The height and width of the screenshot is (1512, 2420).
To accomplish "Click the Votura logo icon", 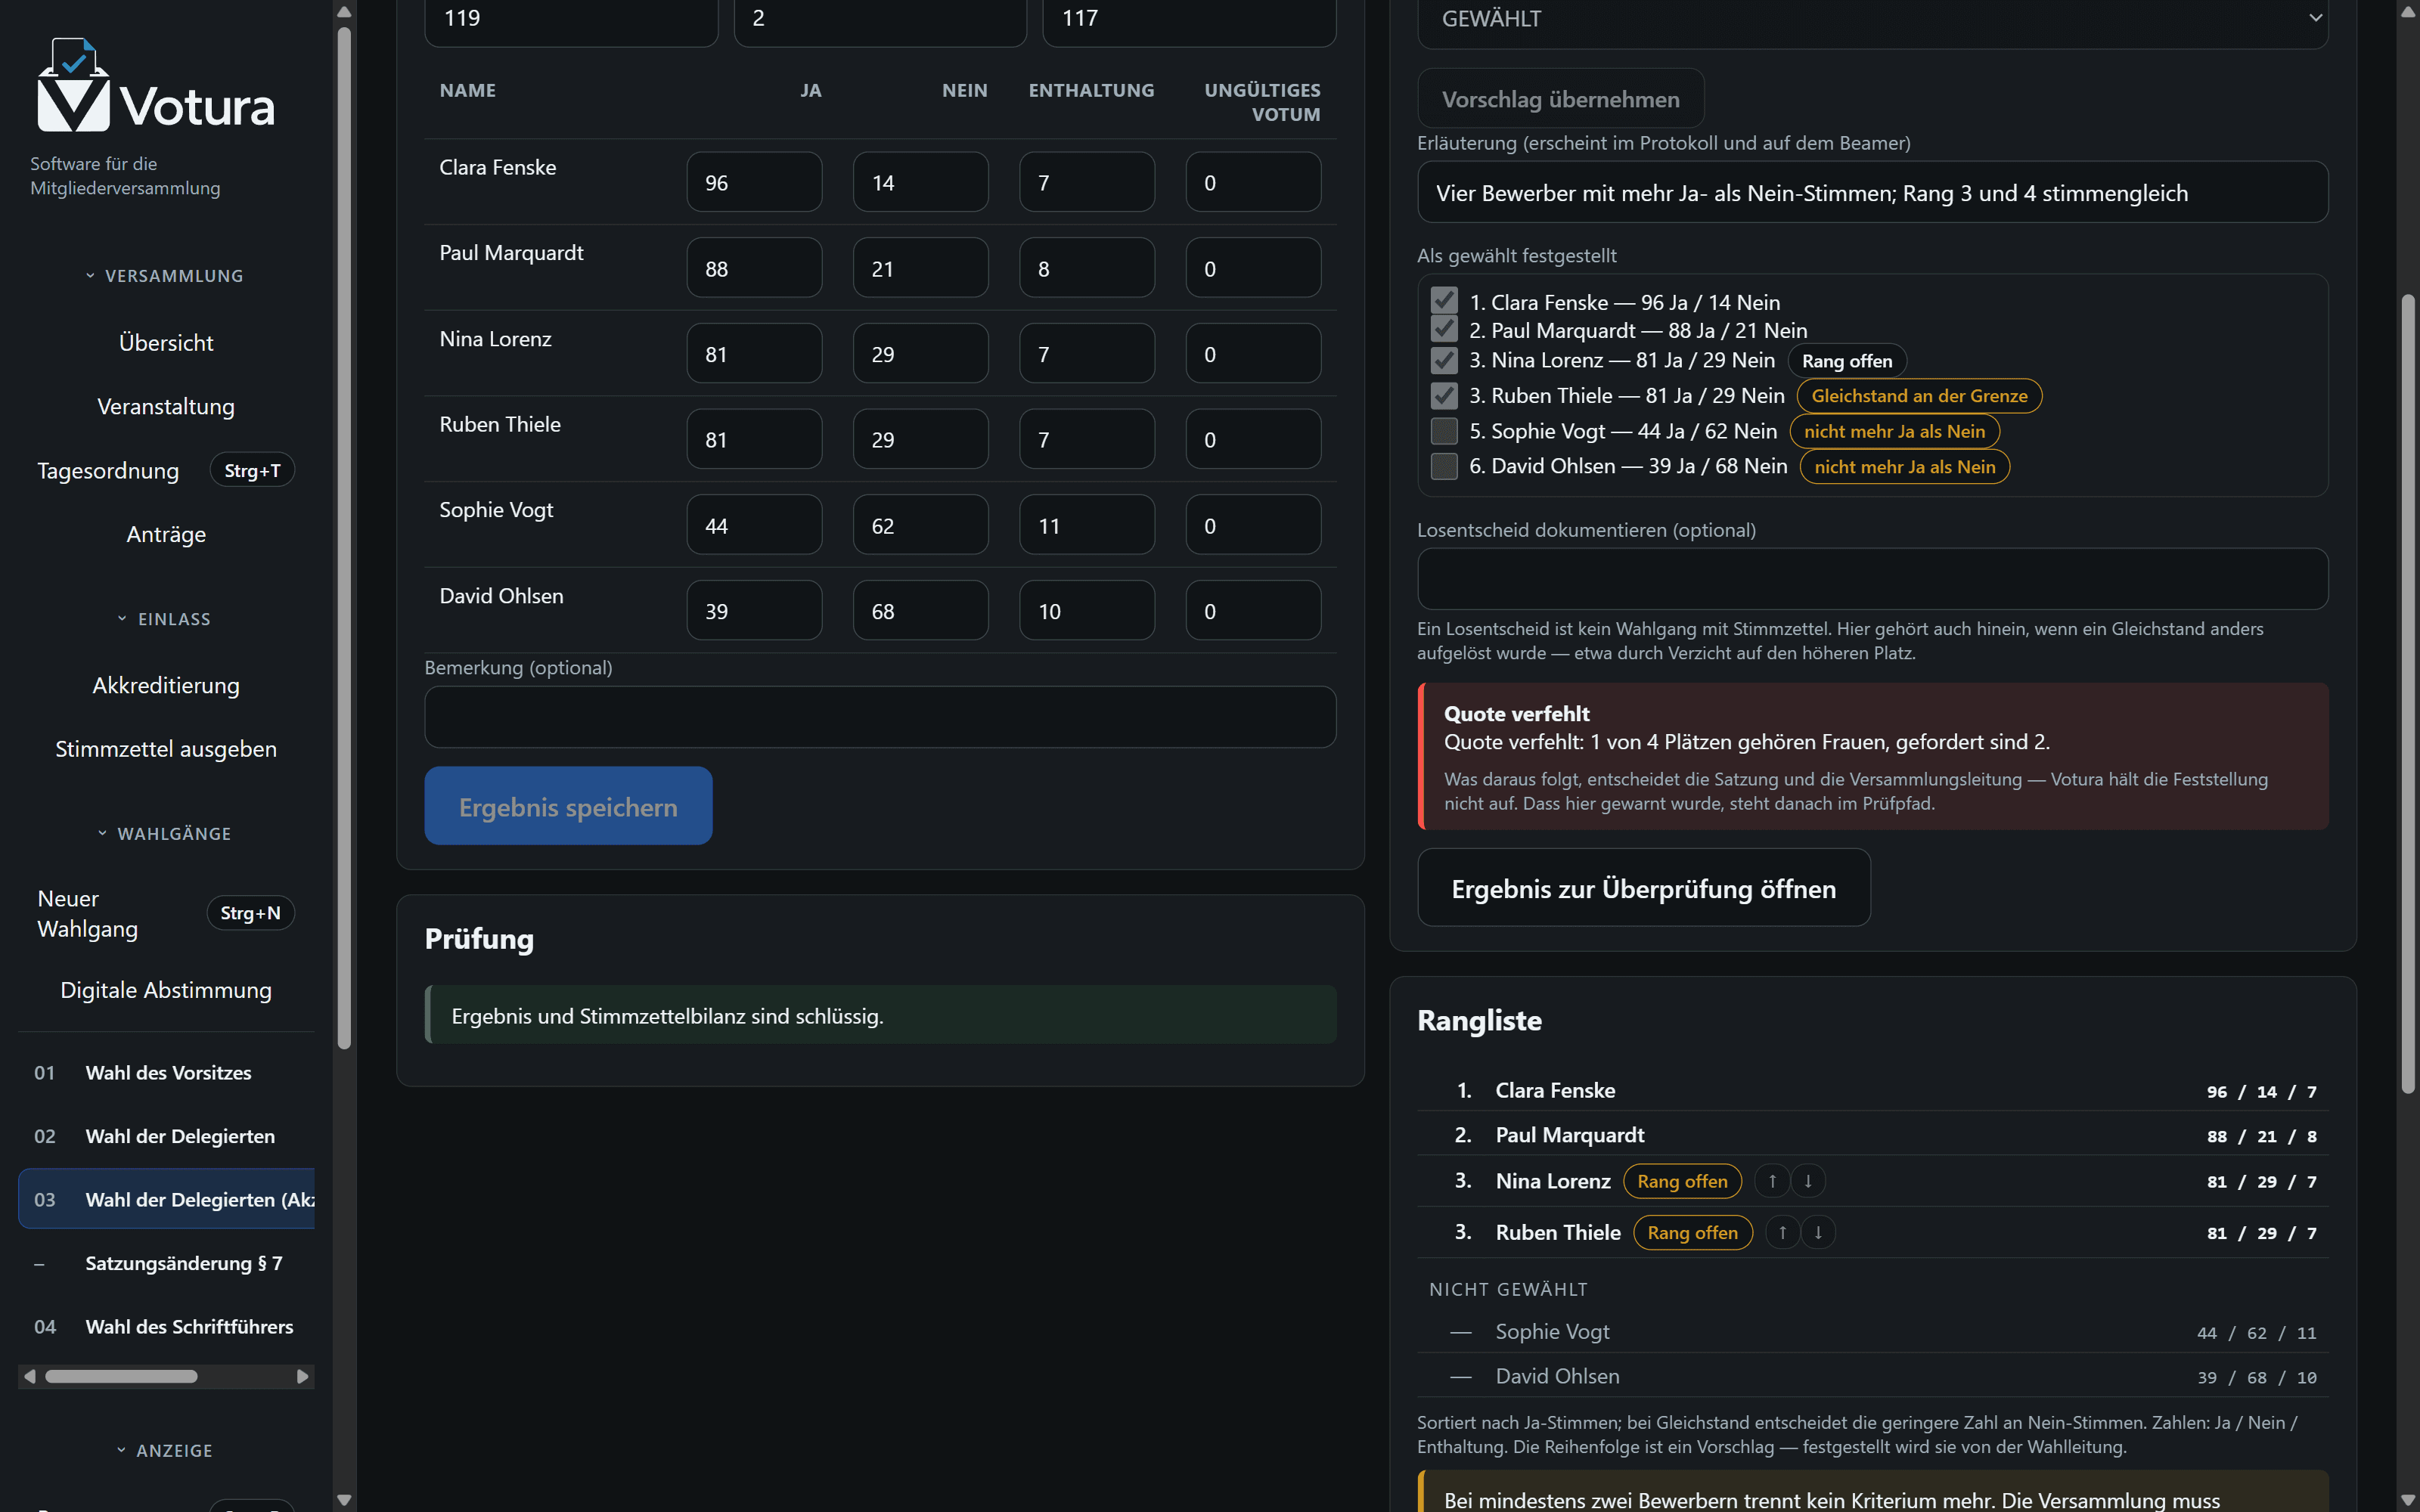I will [x=73, y=86].
